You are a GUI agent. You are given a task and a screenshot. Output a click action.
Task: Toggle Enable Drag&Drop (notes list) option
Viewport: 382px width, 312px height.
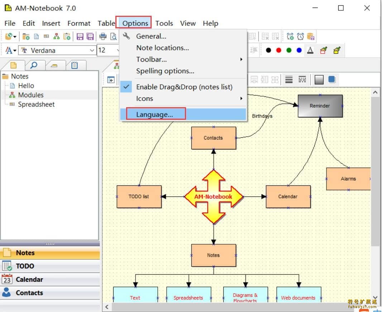[x=183, y=87]
